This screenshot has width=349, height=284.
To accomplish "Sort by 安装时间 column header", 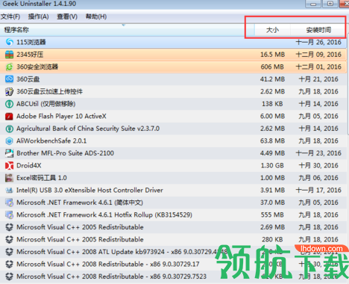I will (318, 30).
